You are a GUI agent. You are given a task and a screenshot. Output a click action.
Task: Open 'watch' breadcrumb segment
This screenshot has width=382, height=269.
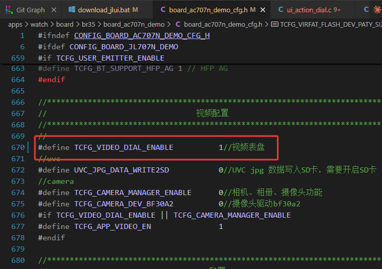(39, 24)
